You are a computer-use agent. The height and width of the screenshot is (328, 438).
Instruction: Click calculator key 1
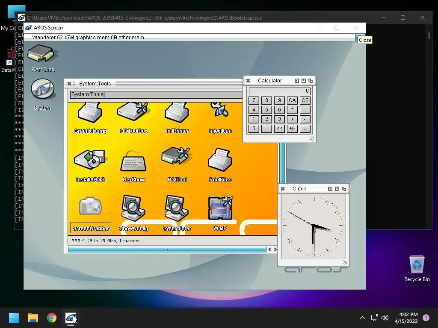254,120
